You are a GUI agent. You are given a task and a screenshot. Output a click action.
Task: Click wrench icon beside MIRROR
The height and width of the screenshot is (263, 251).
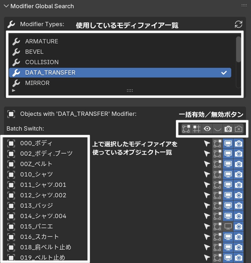pyautogui.click(x=16, y=83)
